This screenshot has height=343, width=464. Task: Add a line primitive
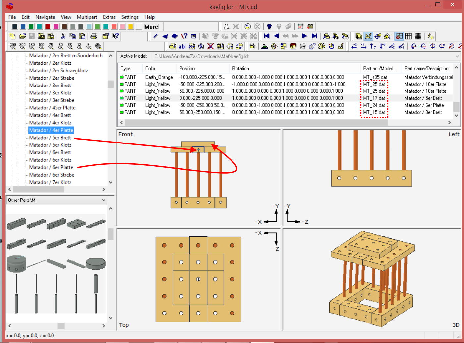[x=155, y=36]
